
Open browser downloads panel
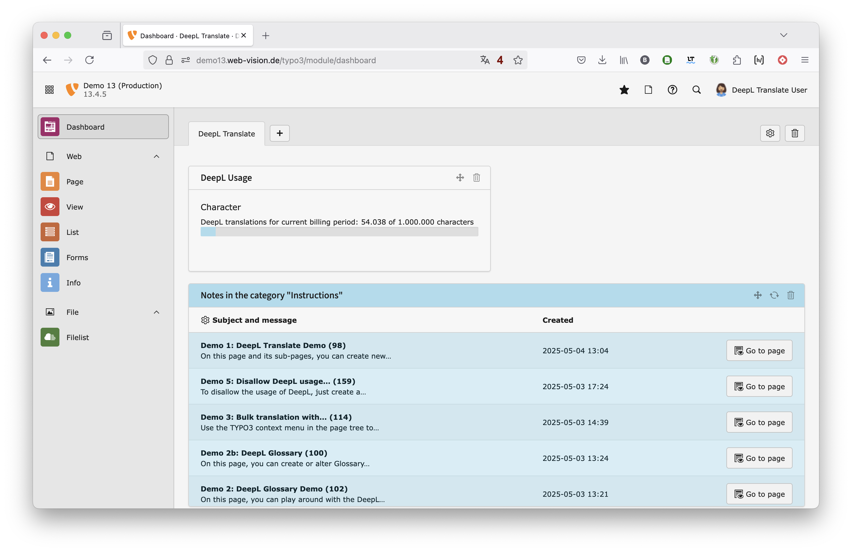pos(602,60)
